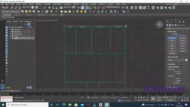Open the Material Editor icon
The width and height of the screenshot is (190, 107).
coord(153,8)
